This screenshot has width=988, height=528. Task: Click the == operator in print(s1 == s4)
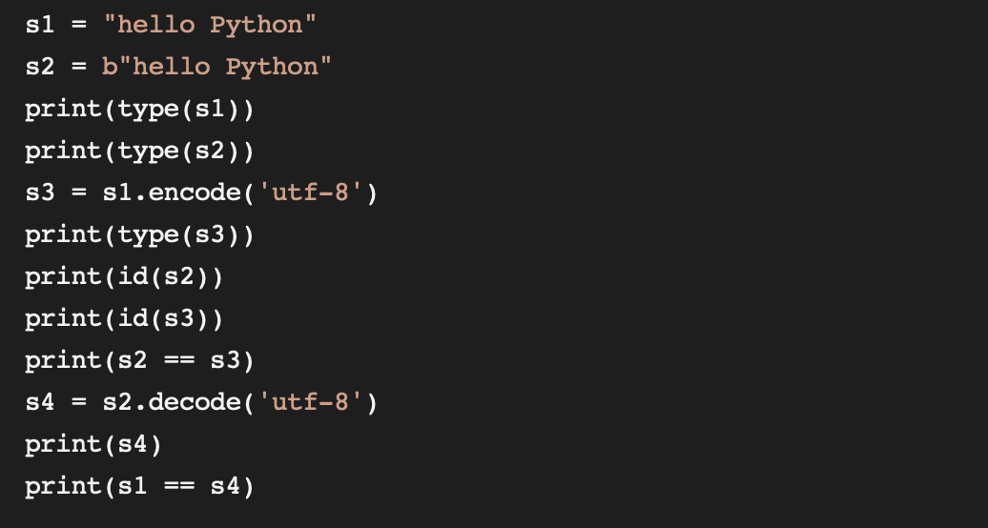click(x=179, y=487)
